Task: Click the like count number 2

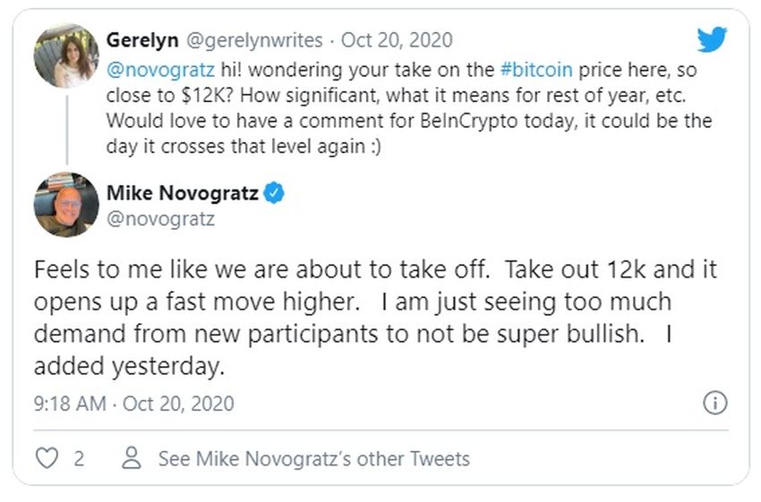Action: pyautogui.click(x=79, y=459)
